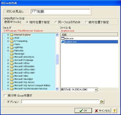
Task: Click the iexplore.exe Internet Explorer icon
Action: coord(63,42)
